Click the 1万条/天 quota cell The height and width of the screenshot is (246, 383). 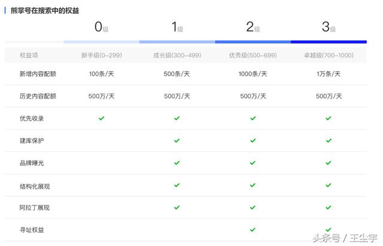pyautogui.click(x=328, y=74)
